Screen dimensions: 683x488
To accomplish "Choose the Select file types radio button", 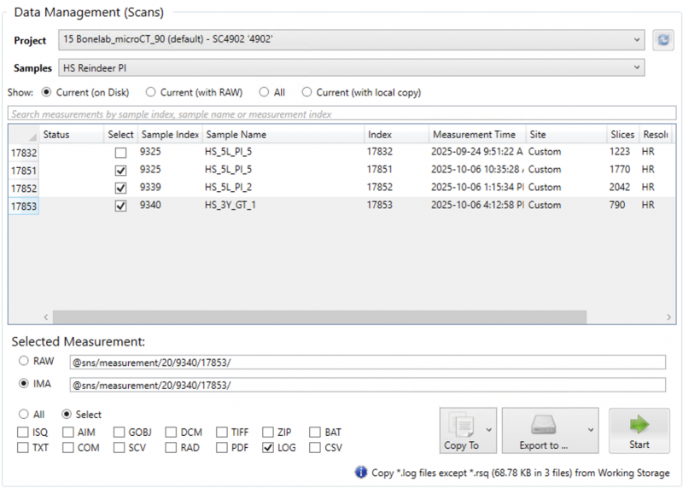I will pos(67,414).
